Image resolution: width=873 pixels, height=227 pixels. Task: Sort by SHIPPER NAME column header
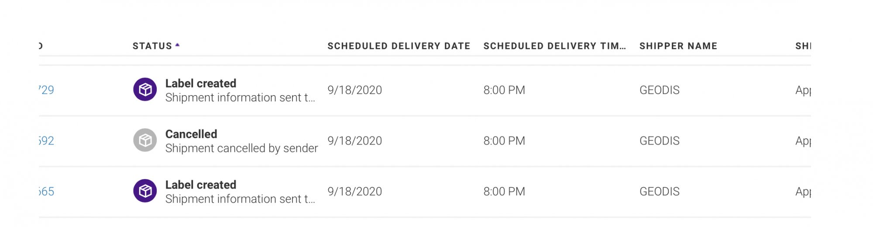[678, 46]
